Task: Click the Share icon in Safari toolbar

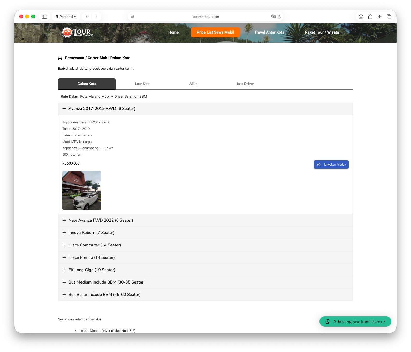Action: click(x=370, y=17)
